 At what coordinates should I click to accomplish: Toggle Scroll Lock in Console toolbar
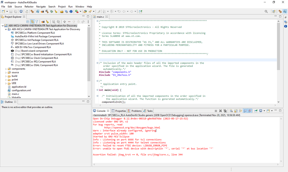[x=235, y=111]
